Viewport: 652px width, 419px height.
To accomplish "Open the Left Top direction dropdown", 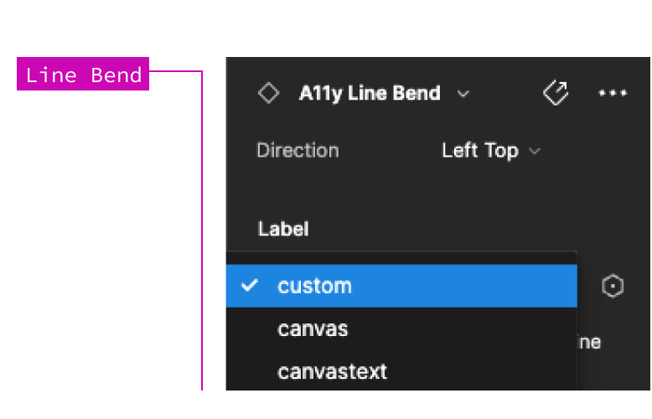I will pos(490,151).
